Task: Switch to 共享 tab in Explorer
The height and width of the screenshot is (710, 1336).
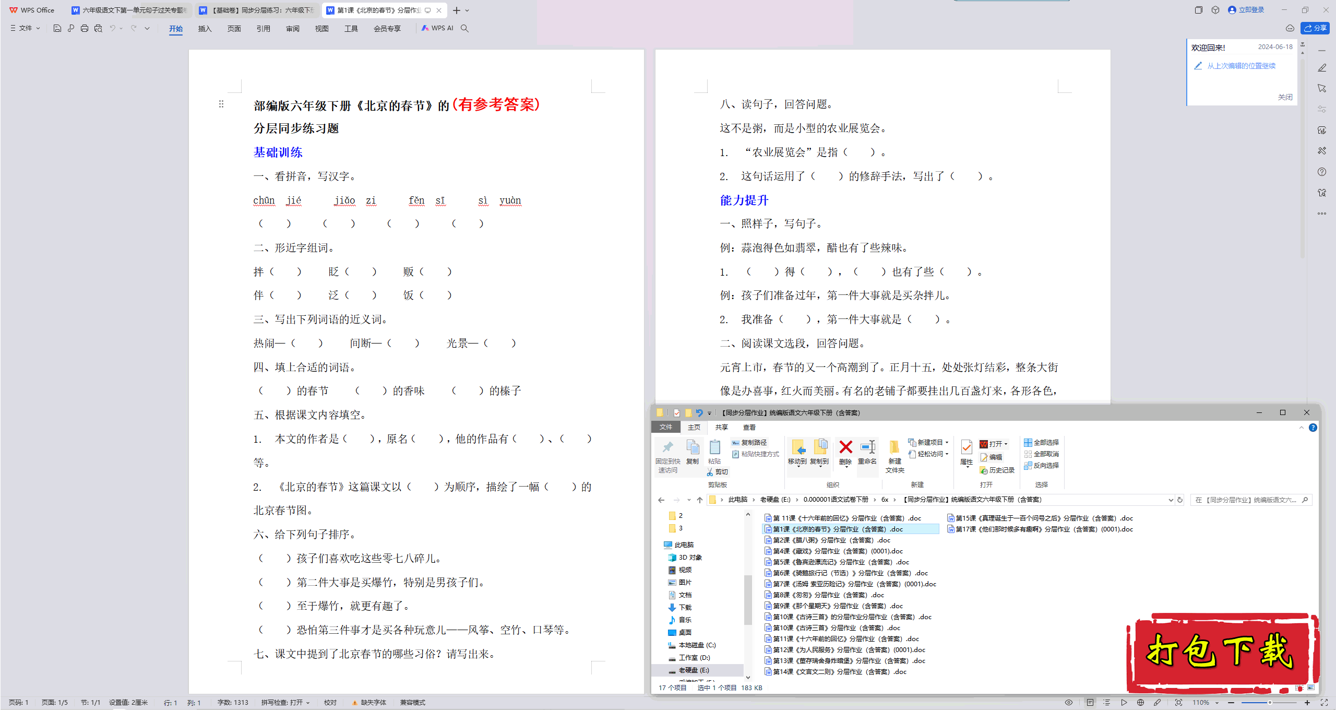Action: pyautogui.click(x=722, y=428)
